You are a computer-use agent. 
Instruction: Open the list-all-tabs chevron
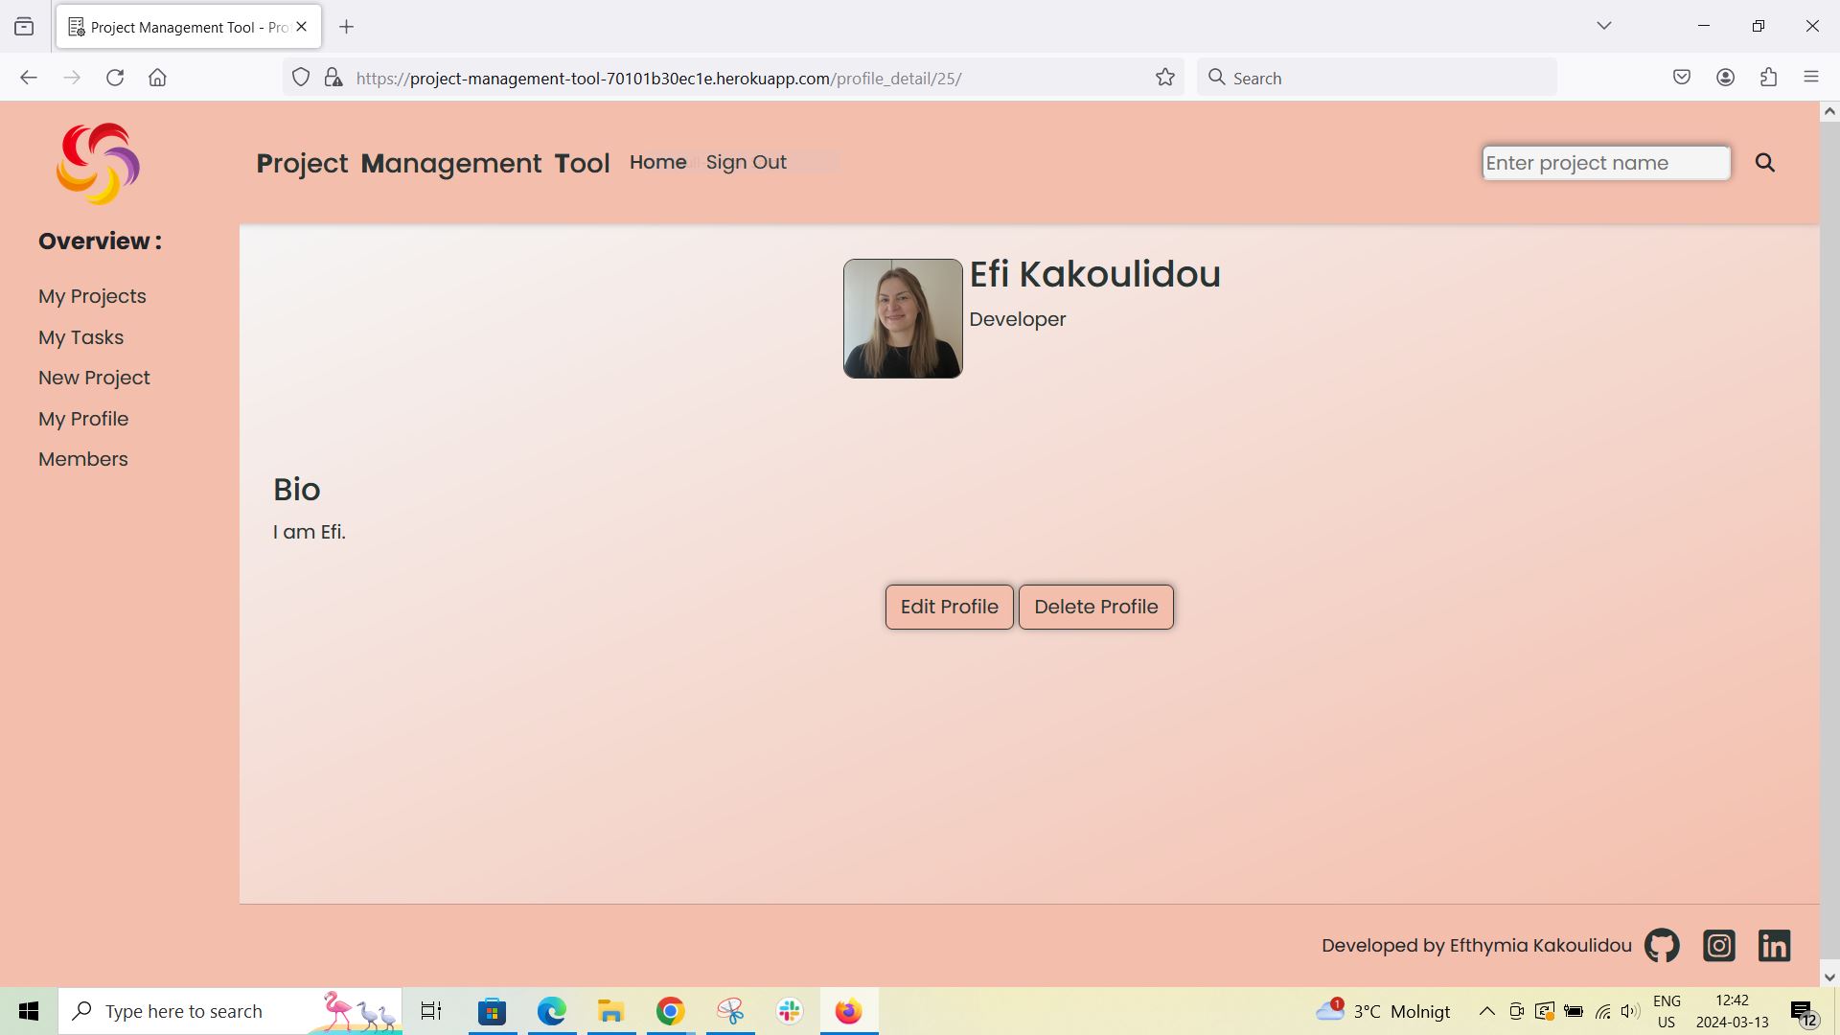(1604, 26)
